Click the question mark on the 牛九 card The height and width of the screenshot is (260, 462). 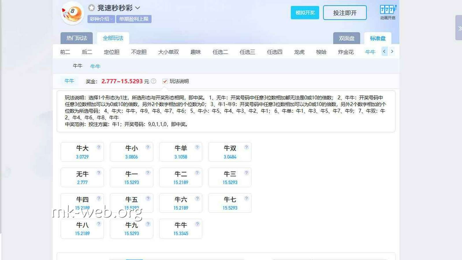coord(148,224)
